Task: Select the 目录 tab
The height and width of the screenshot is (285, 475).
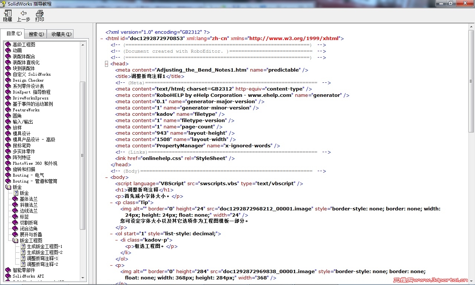Action: [13, 33]
